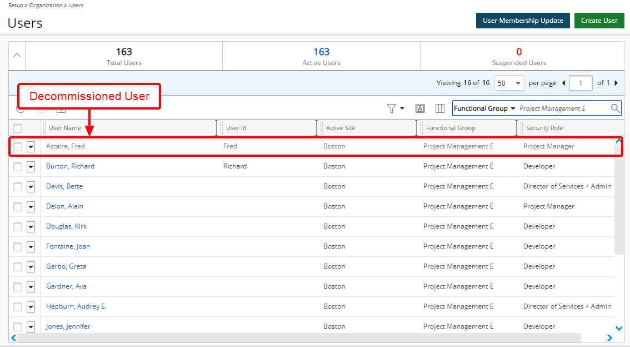Screen dimensions: 630x347
Task: Sort by the User Name column header
Action: 65,128
